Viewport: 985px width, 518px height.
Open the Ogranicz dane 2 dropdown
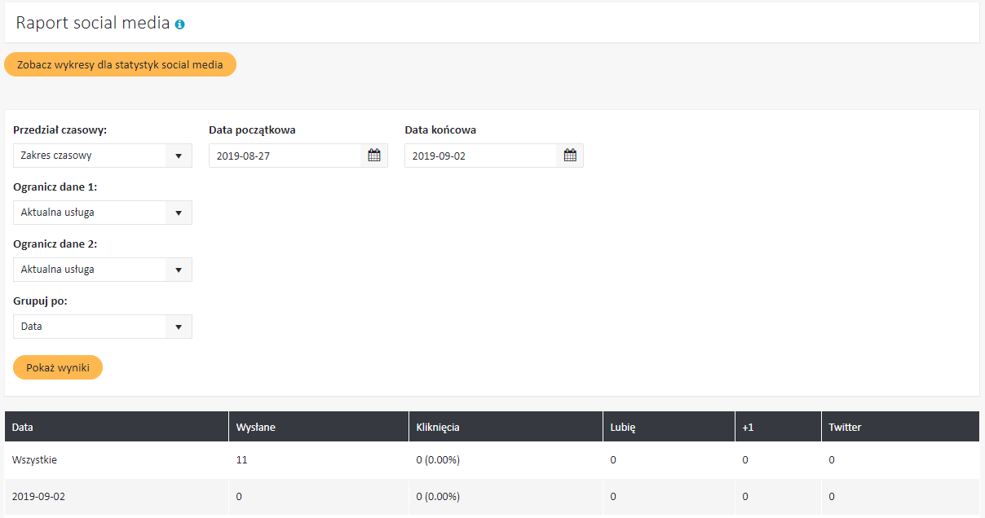pyautogui.click(x=103, y=270)
